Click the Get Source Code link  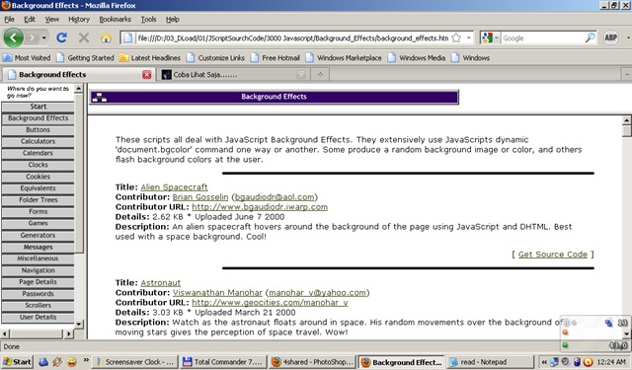click(553, 255)
